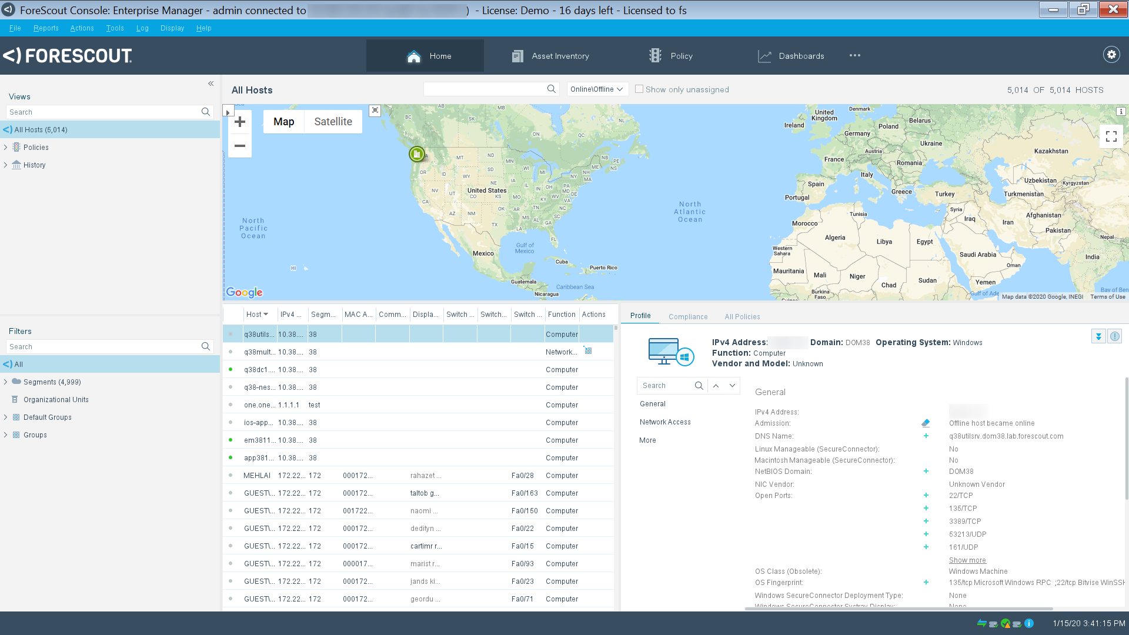Click the Admission eraser icon

pyautogui.click(x=926, y=423)
